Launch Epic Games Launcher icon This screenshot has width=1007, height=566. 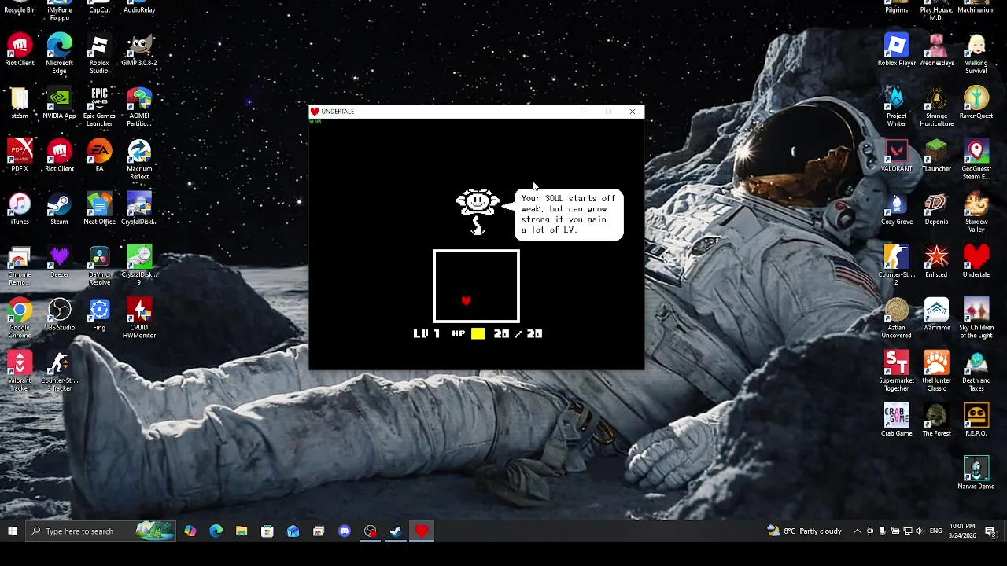click(99, 106)
